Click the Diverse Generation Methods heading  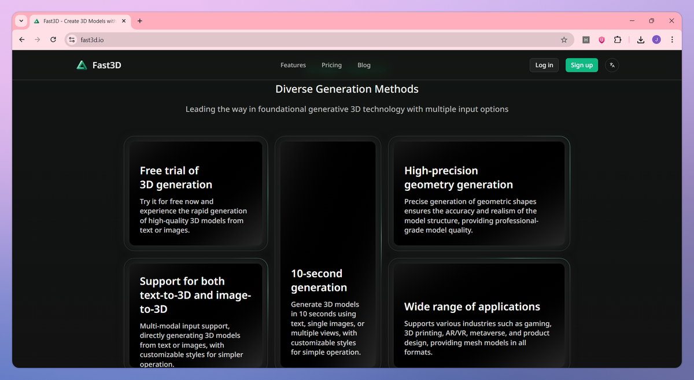click(x=347, y=89)
